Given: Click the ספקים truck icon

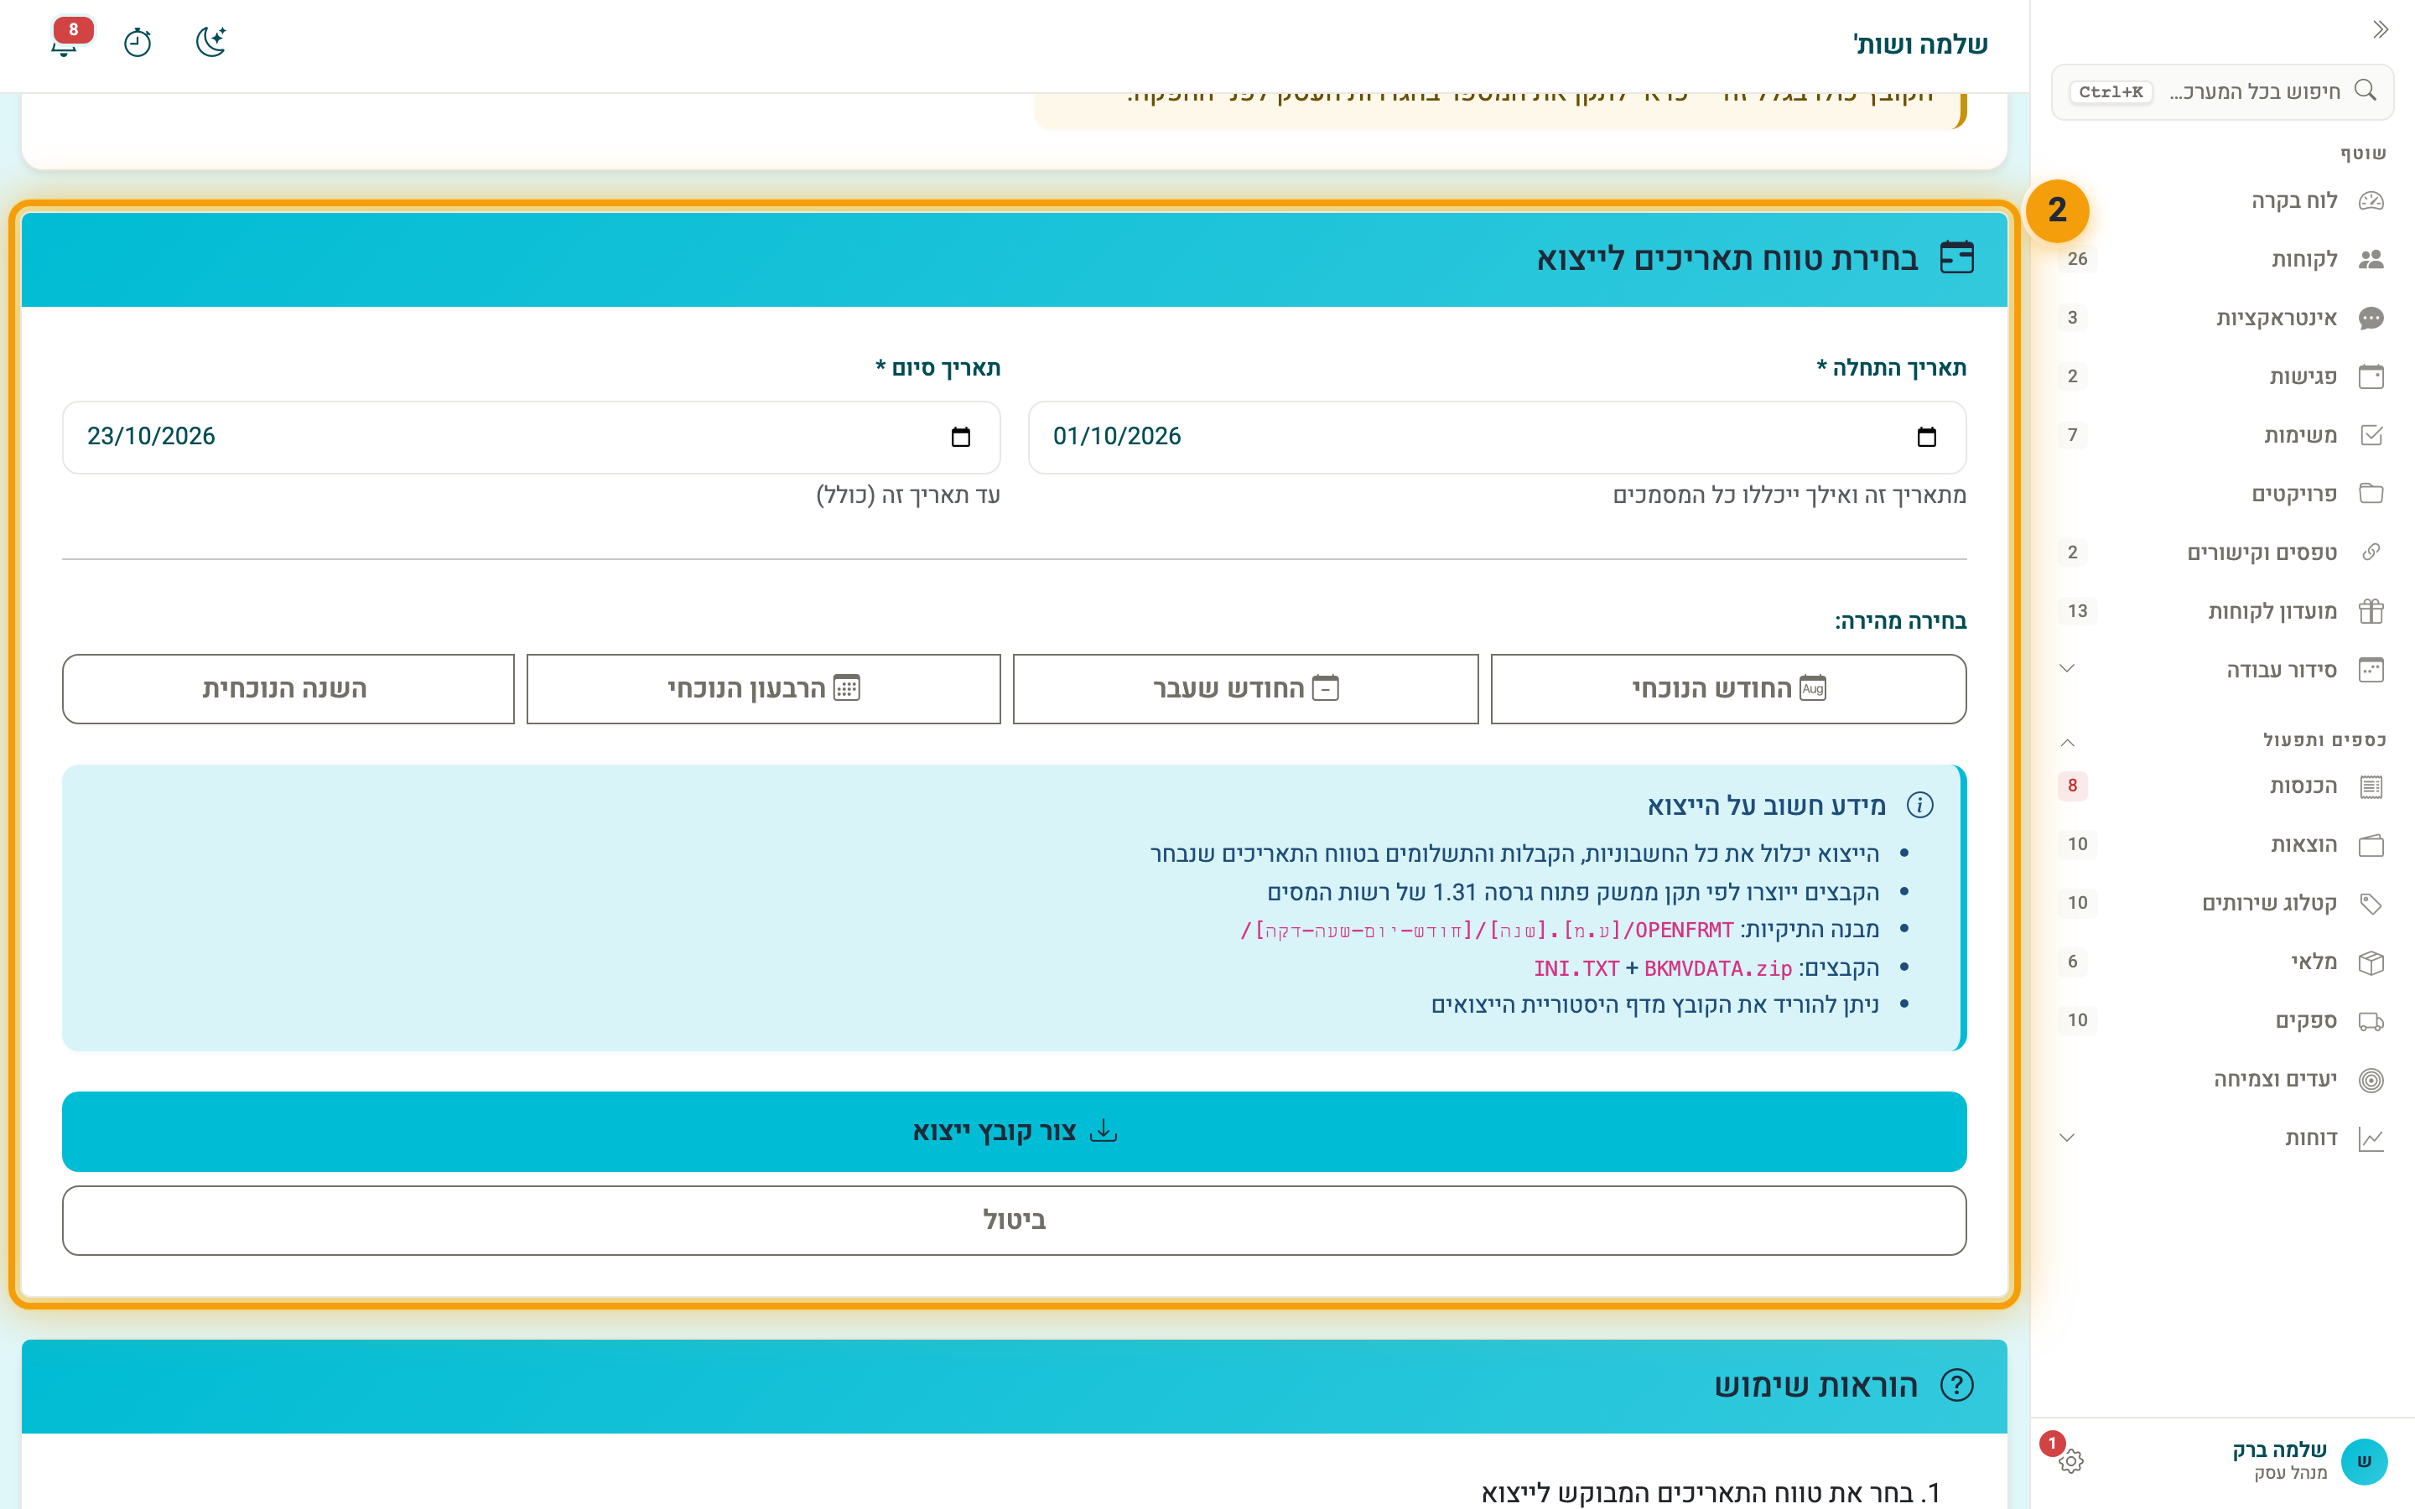Looking at the screenshot, I should pos(2371,1021).
